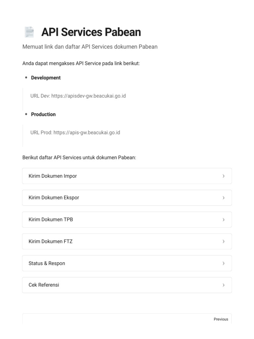Click the production URL apis-gw.beacukai.go.id
Image resolution: width=254 pixels, height=339 pixels.
pyautogui.click(x=87, y=132)
